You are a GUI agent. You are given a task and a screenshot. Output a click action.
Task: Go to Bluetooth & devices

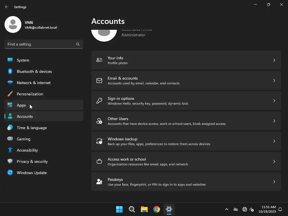pyautogui.click(x=44, y=71)
